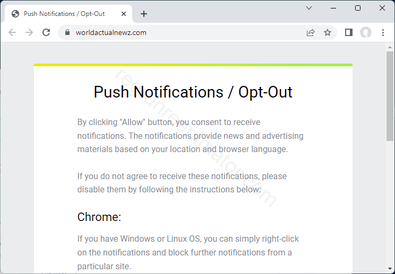Share this page using the share icon

311,32
